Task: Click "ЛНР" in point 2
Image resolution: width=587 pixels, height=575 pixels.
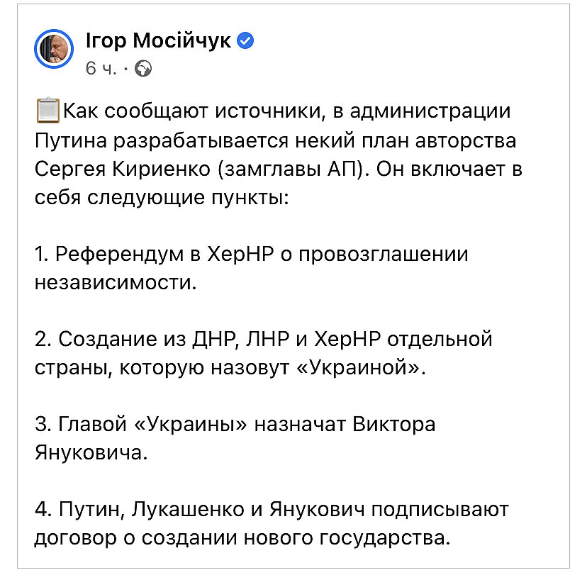Action: coord(264,339)
